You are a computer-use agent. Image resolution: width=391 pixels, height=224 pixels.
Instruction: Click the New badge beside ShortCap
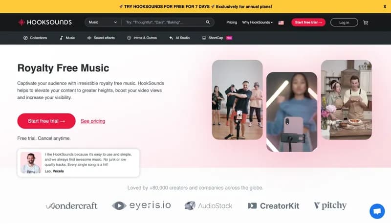pos(229,38)
